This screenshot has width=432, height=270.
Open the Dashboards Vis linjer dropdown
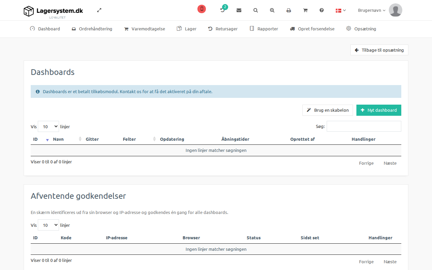pyautogui.click(x=48, y=127)
